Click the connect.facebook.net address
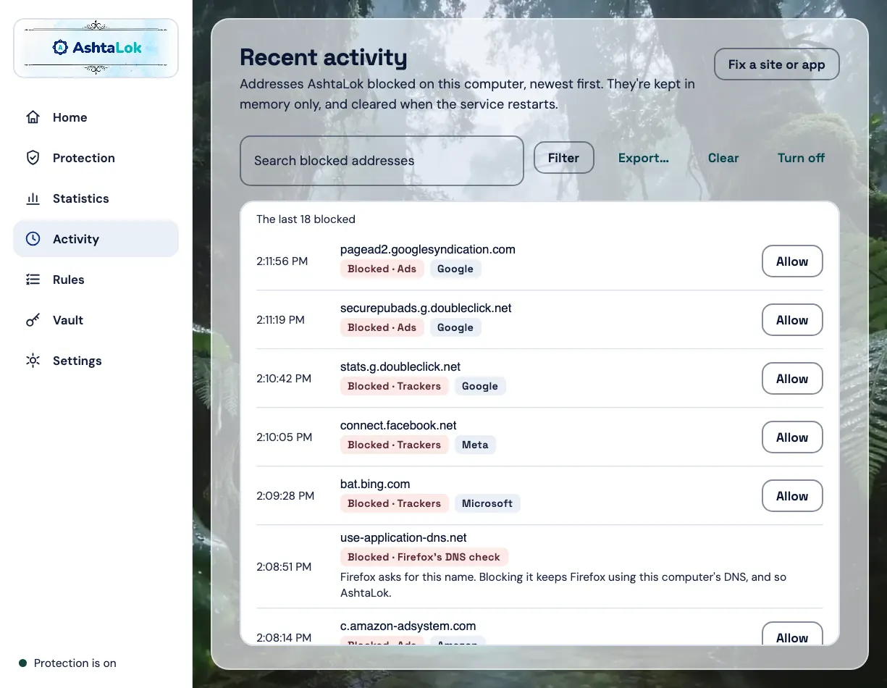Image resolution: width=887 pixels, height=688 pixels. pyautogui.click(x=398, y=425)
